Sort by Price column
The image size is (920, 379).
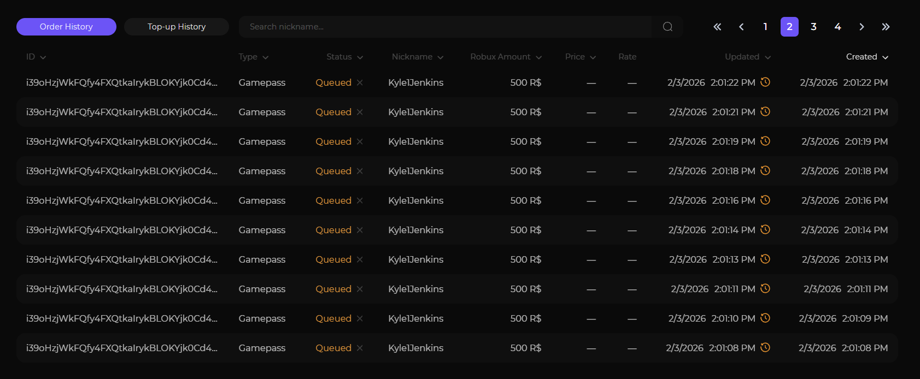(581, 57)
